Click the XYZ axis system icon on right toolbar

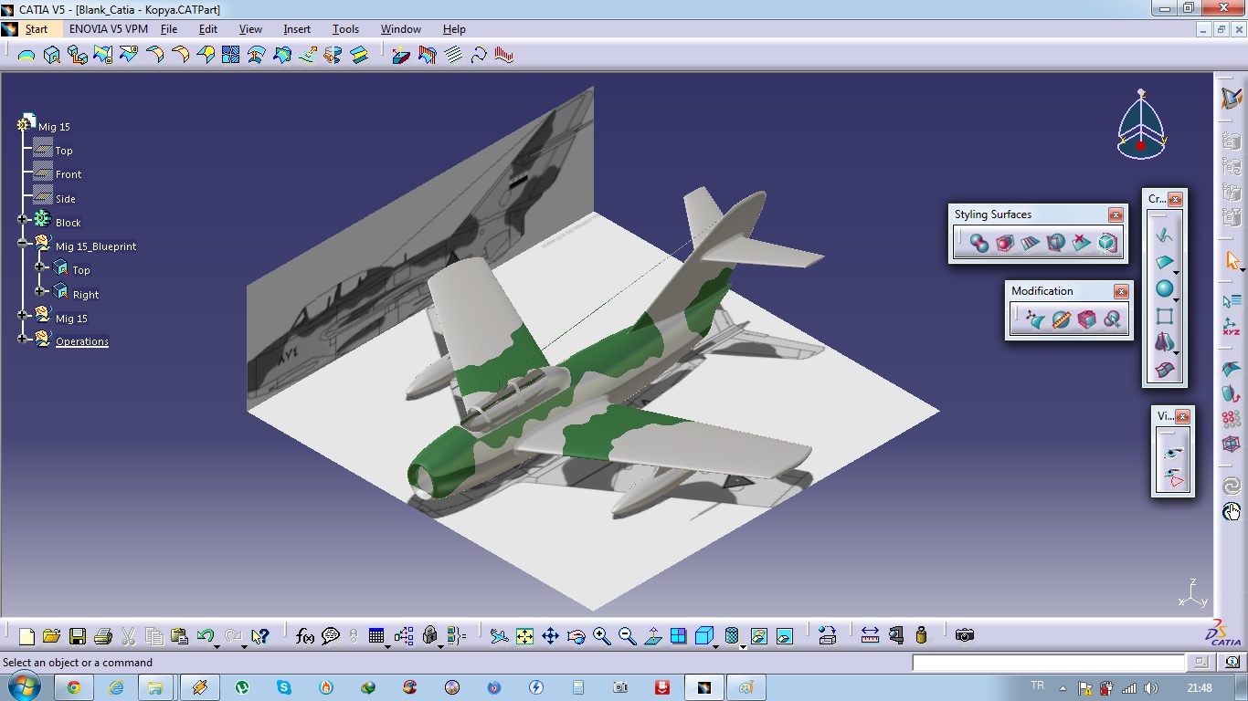pos(1232,327)
